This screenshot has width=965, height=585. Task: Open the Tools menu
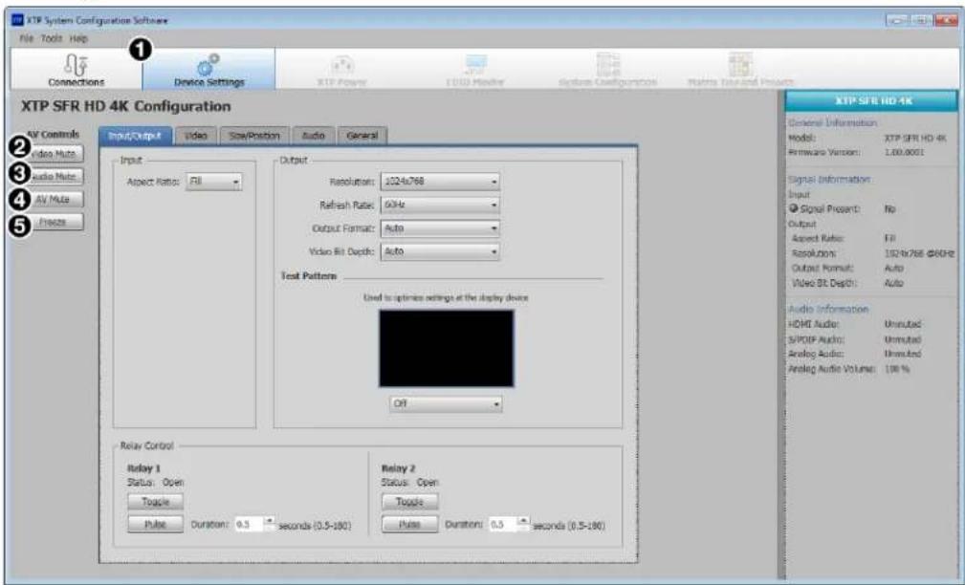coord(52,38)
